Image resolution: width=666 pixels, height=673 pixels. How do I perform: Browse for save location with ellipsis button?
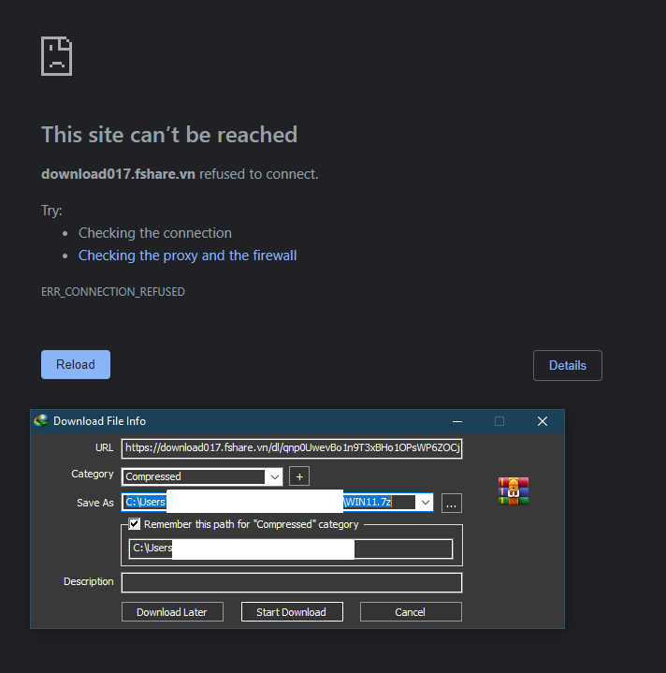(452, 503)
